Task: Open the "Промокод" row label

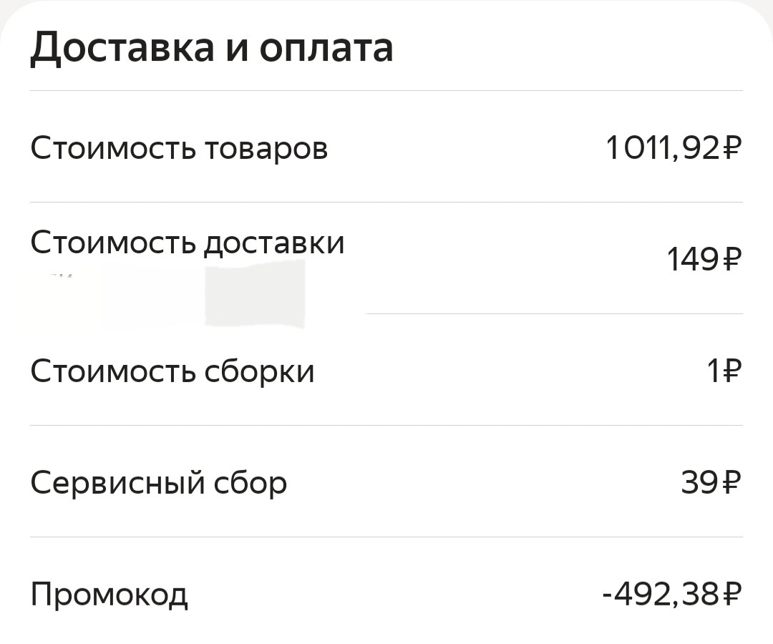Action: (x=109, y=595)
